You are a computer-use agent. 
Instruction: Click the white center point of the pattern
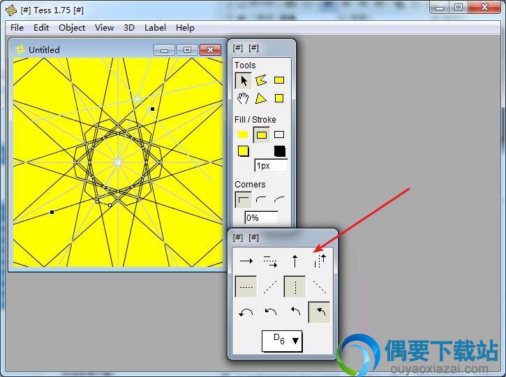point(118,162)
